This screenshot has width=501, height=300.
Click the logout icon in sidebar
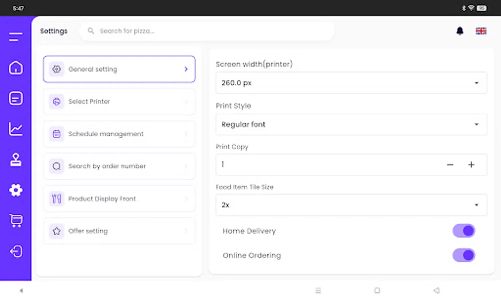tap(16, 251)
